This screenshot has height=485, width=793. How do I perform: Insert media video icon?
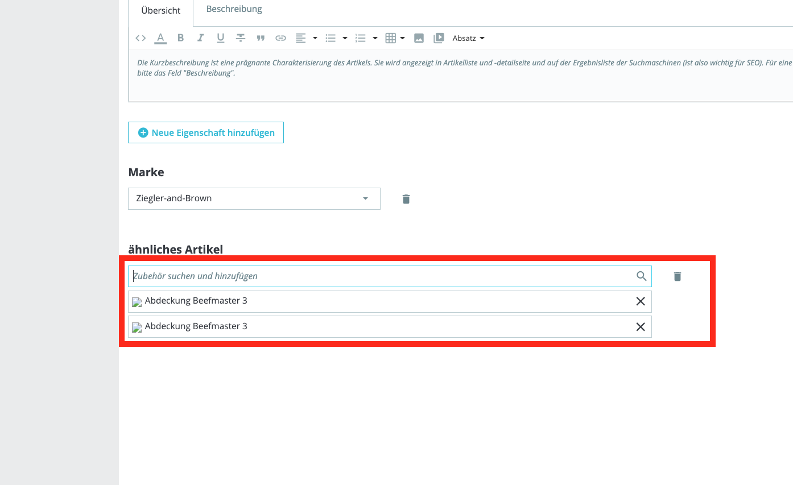point(439,38)
